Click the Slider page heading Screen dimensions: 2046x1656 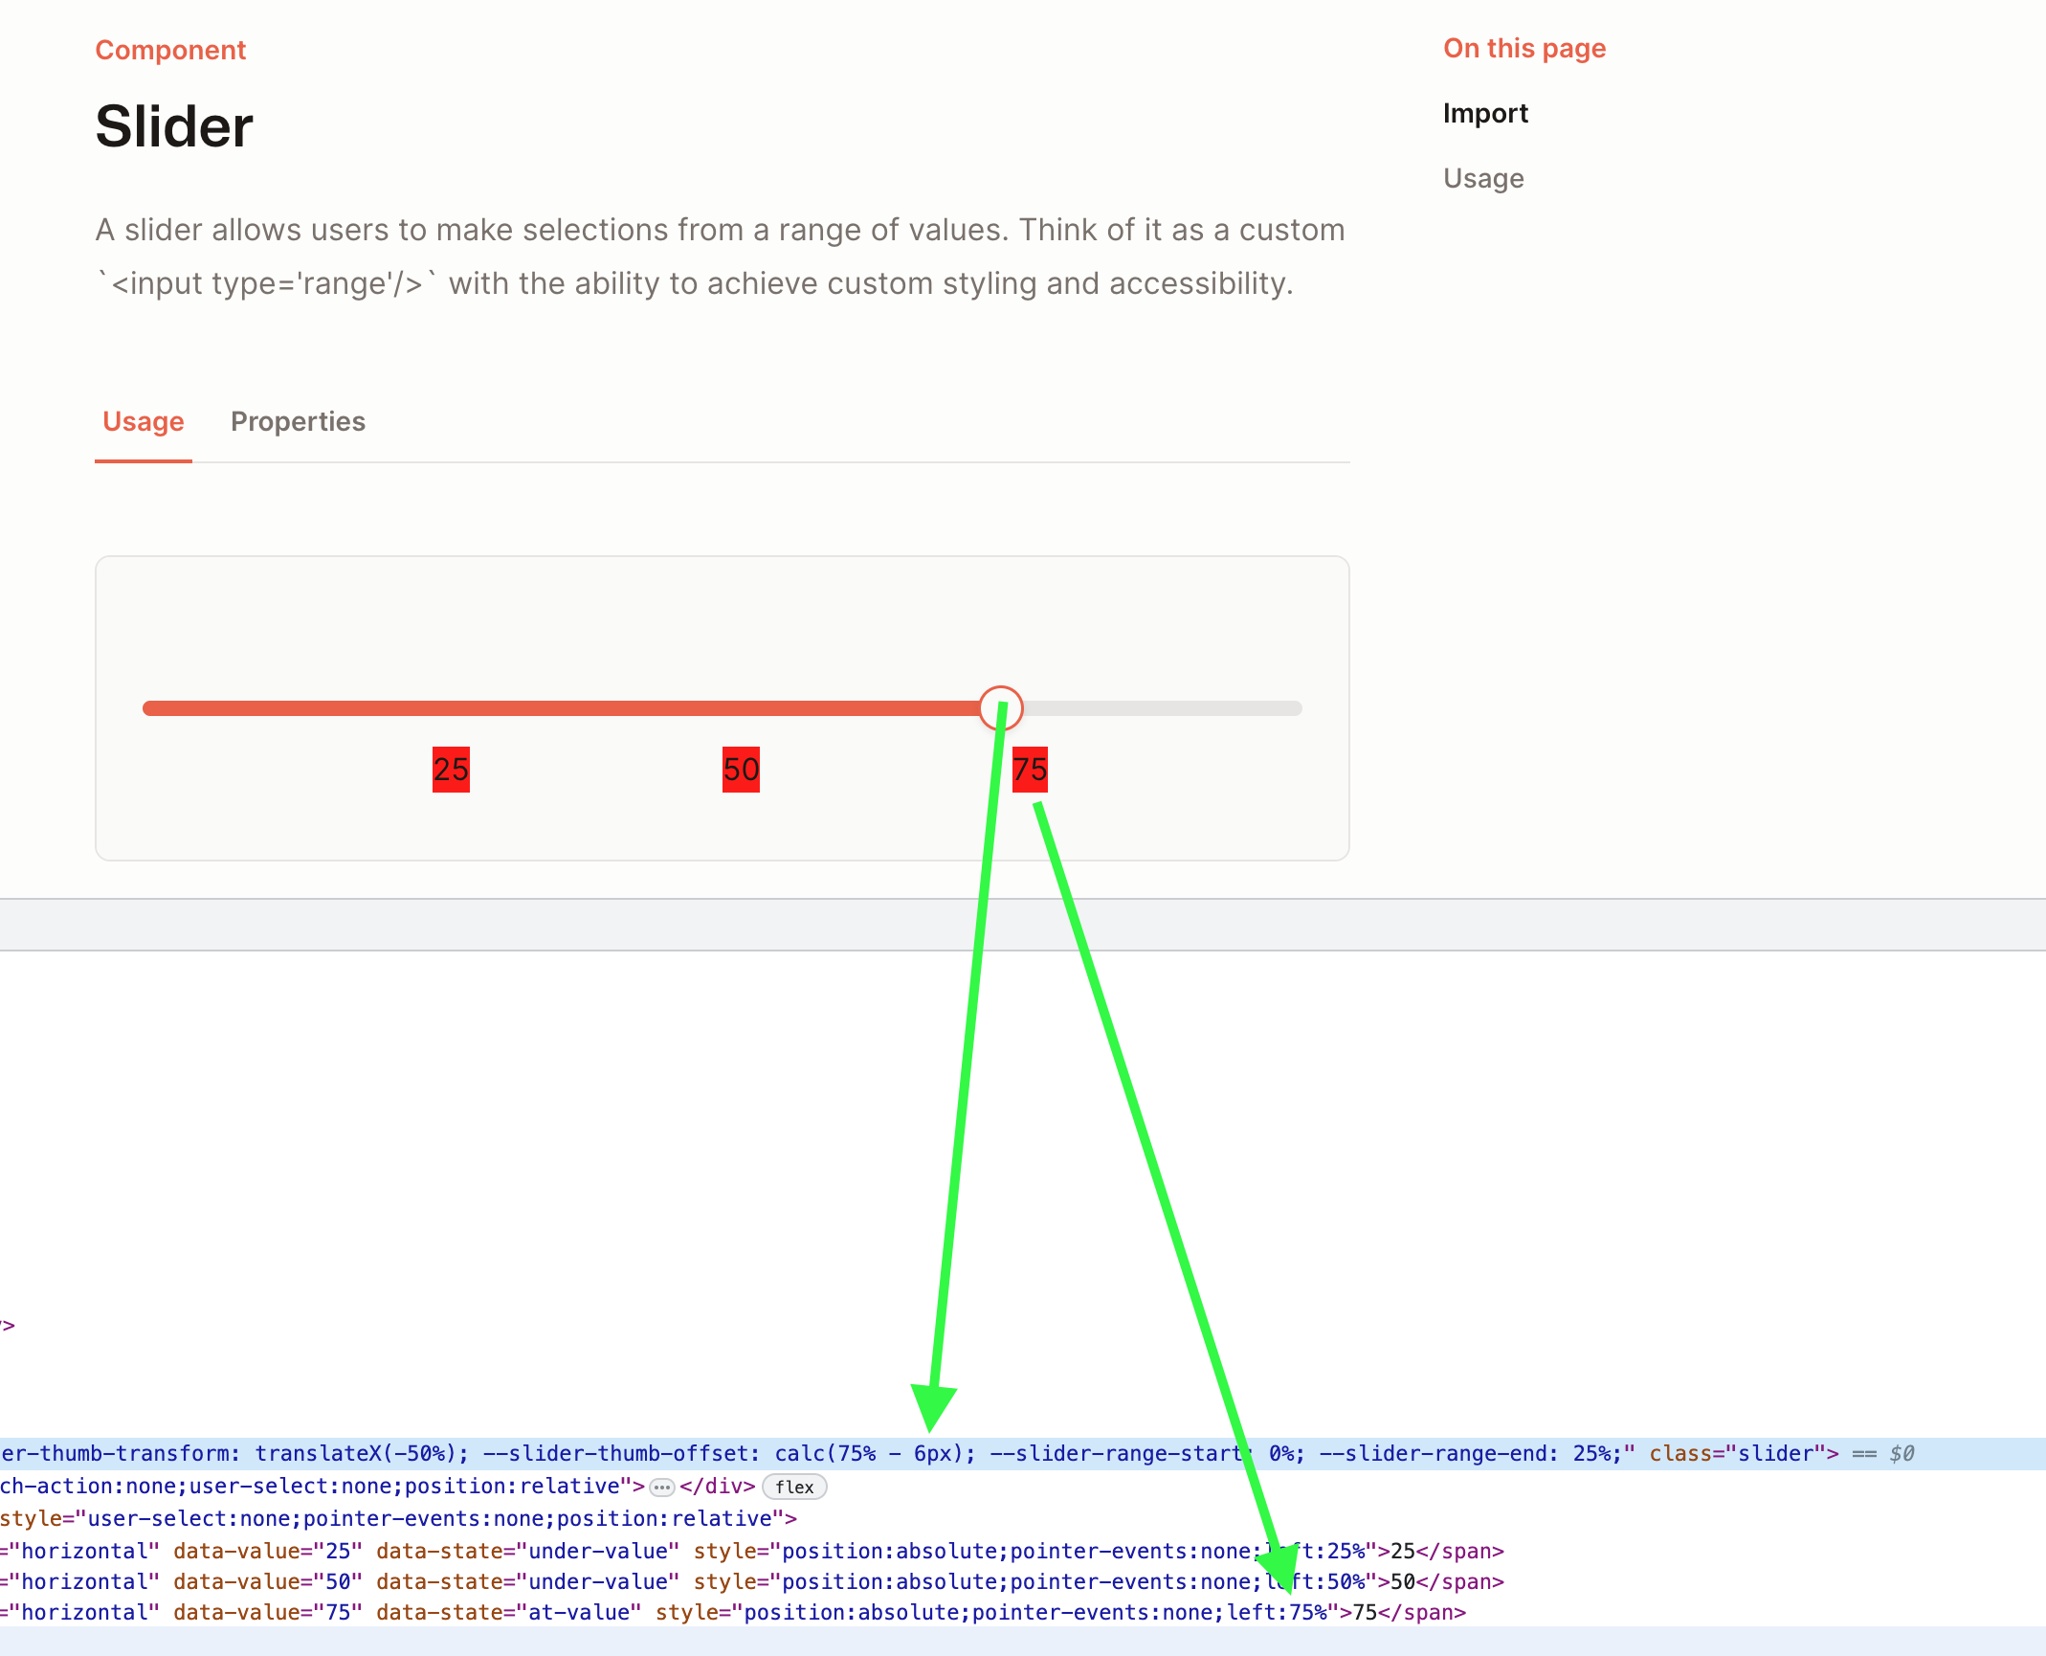pos(173,124)
